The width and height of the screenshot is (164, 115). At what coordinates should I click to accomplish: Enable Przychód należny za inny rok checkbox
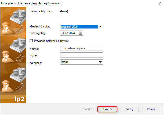coord(31,41)
